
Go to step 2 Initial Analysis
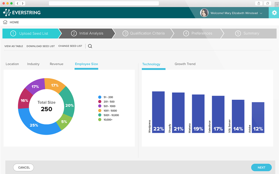coord(87,34)
